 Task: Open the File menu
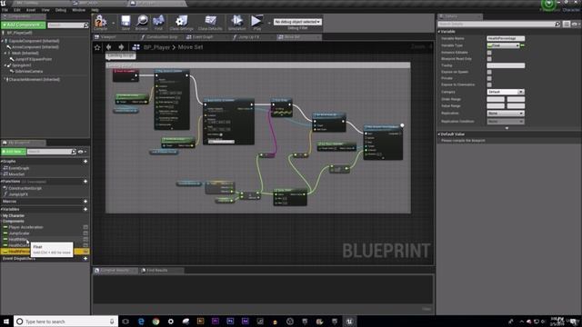point(5,10)
